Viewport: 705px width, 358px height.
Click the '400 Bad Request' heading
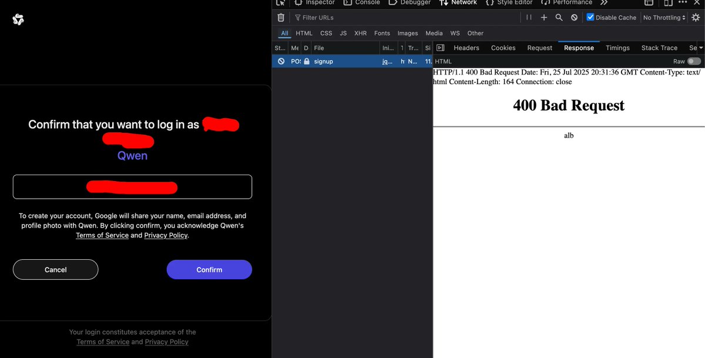[569, 105]
